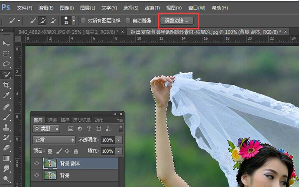Lock image pixels brush icon
The image size is (299, 187).
pos(59,151)
